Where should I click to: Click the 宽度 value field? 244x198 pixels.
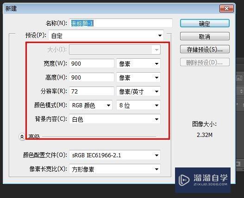(92, 63)
